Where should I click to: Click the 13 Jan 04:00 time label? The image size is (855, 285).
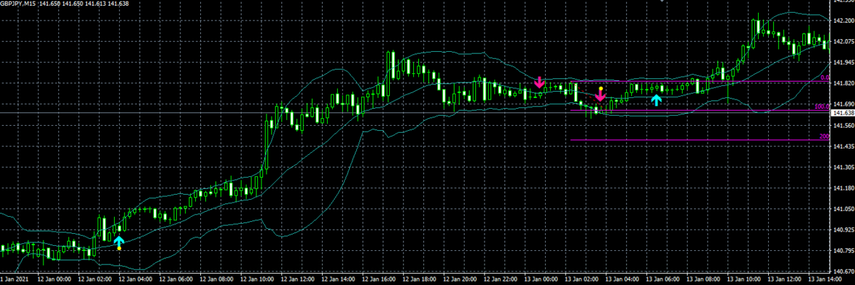point(623,280)
